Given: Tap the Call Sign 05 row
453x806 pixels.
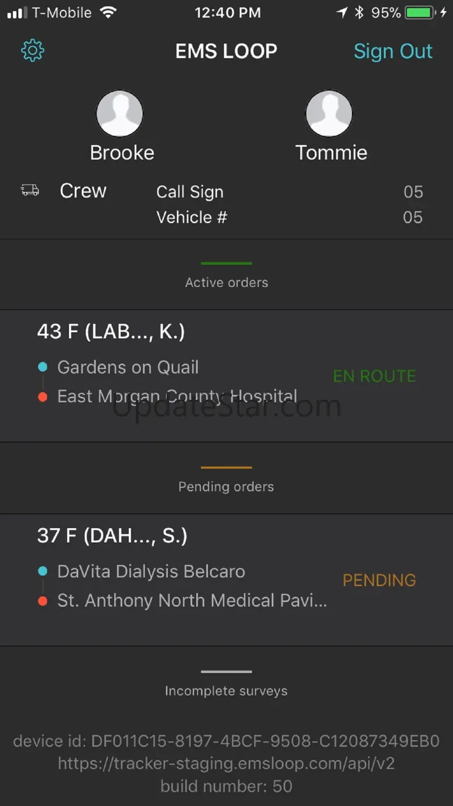Looking at the screenshot, I should pos(290,192).
